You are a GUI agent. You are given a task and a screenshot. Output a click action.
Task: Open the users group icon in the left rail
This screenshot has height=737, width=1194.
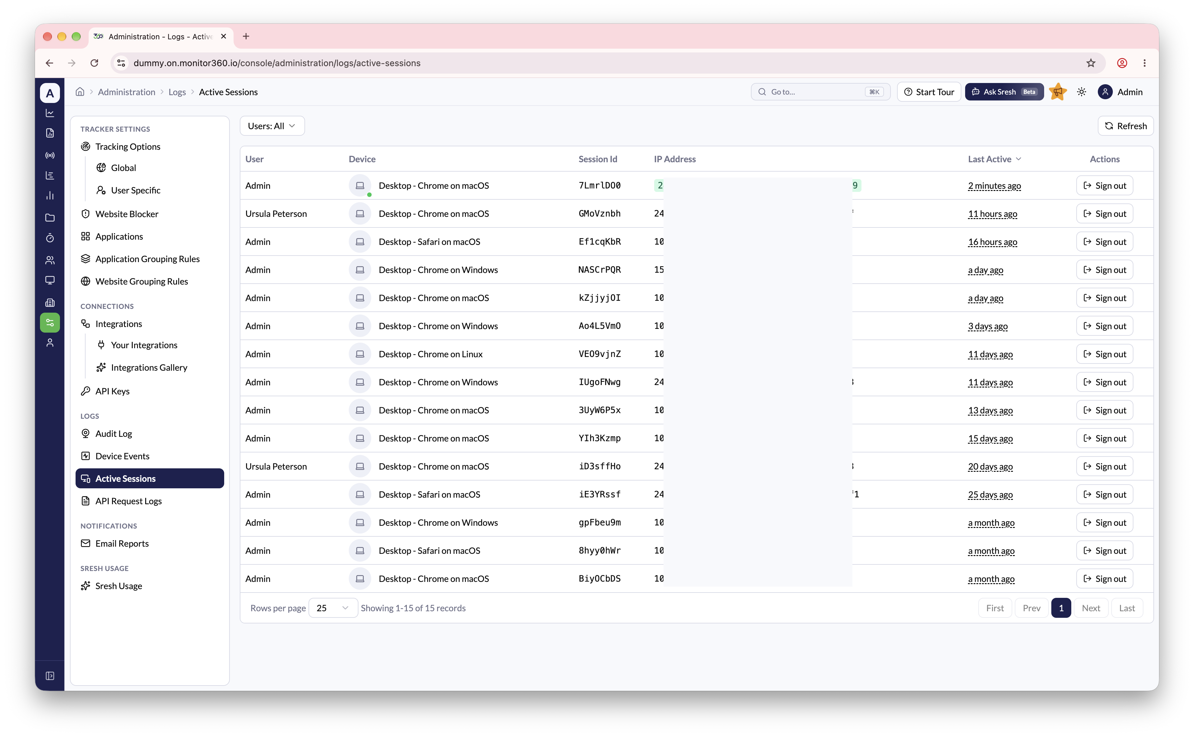pos(50,260)
